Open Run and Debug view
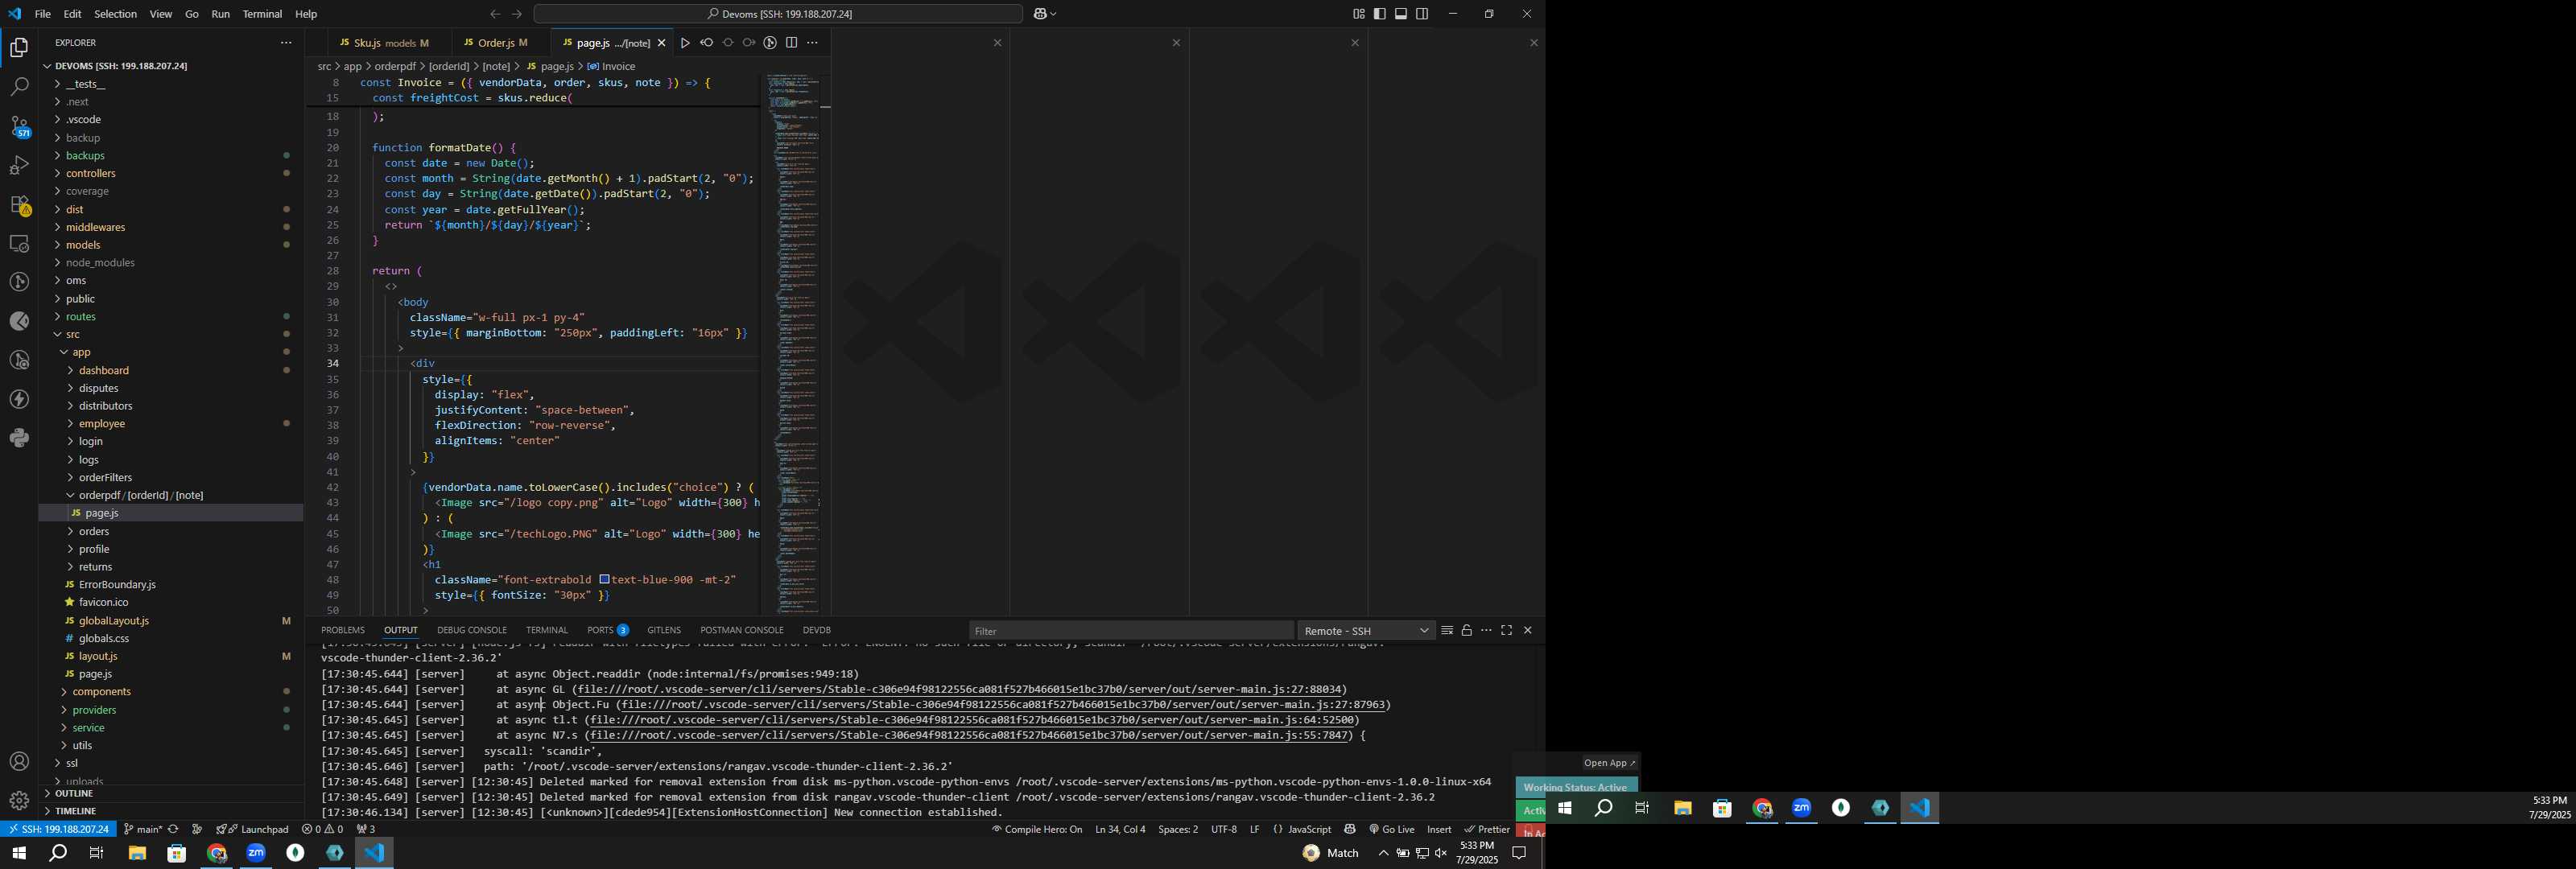The height and width of the screenshot is (869, 2576). 19,165
